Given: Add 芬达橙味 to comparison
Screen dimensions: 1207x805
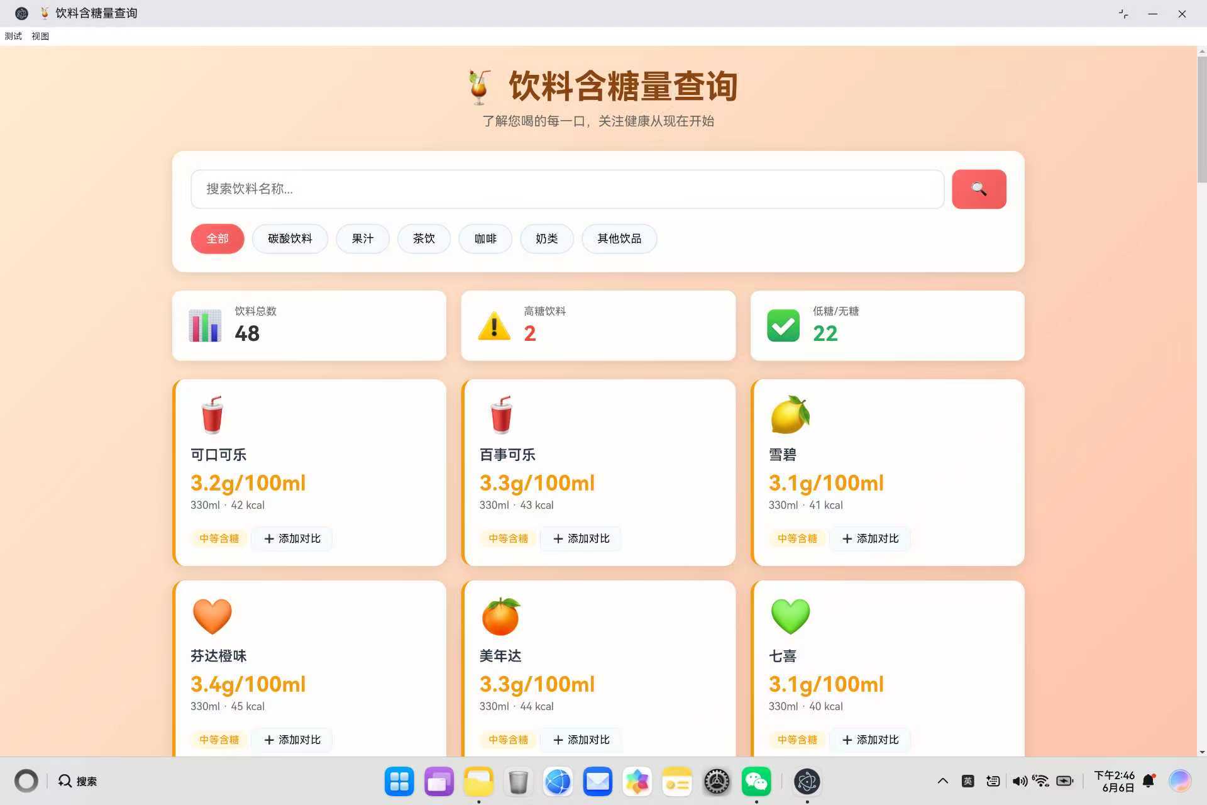Looking at the screenshot, I should point(292,740).
